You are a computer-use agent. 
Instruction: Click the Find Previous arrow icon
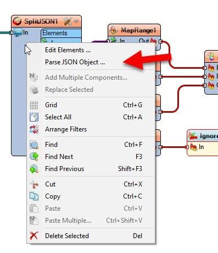coord(34,169)
